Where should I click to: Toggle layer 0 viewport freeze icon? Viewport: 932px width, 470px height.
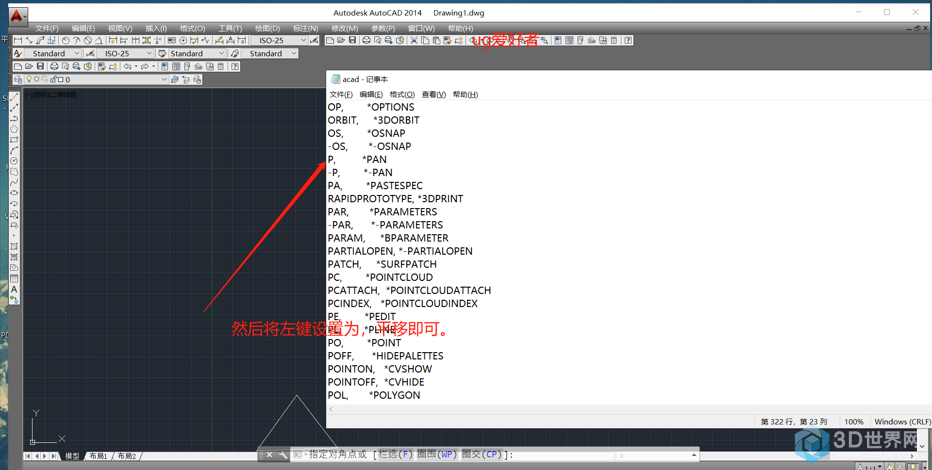point(45,79)
